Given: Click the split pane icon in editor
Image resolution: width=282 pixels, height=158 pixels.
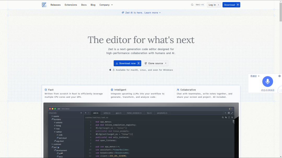Looking at the screenshot, I should [x=229, y=113].
